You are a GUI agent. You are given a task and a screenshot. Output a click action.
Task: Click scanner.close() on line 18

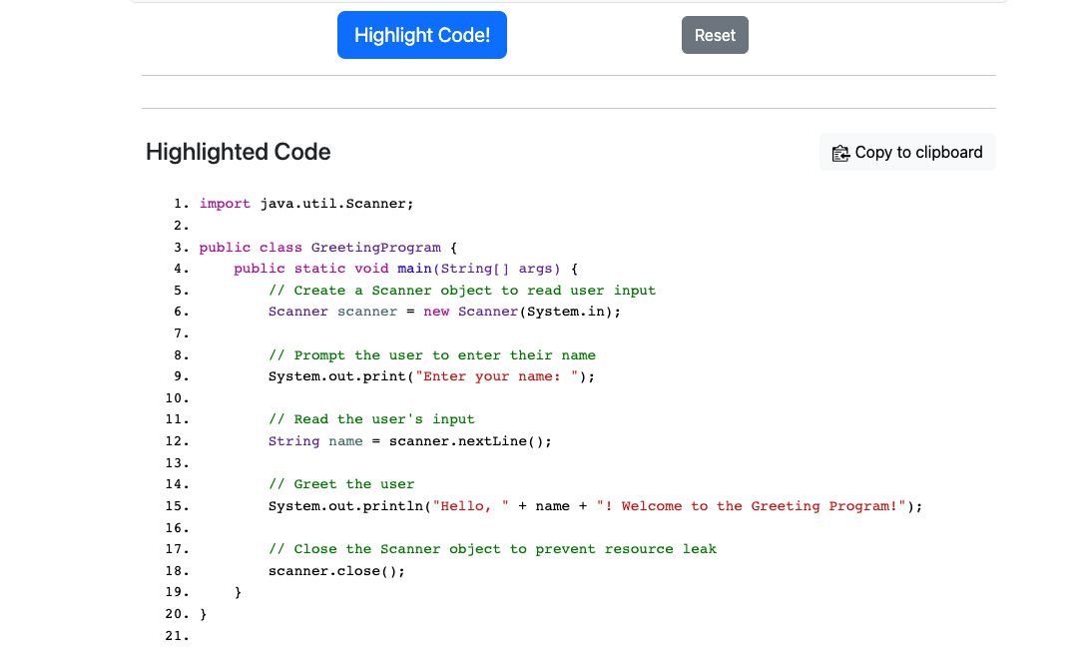pyautogui.click(x=336, y=571)
